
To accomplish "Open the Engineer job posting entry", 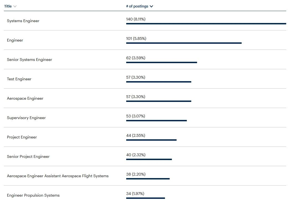I will click(x=15, y=40).
